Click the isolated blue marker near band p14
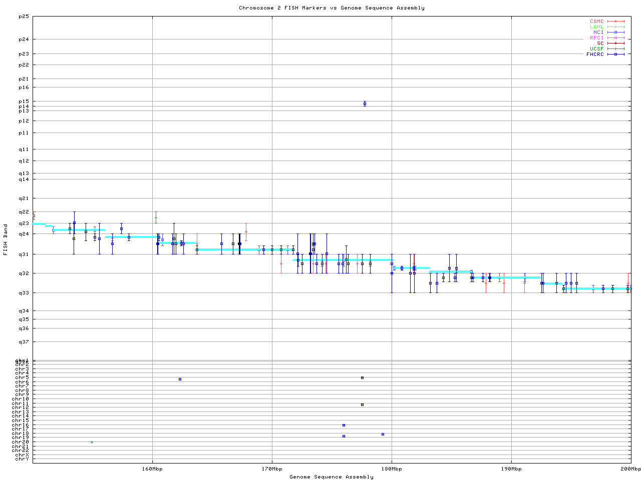 [x=365, y=104]
